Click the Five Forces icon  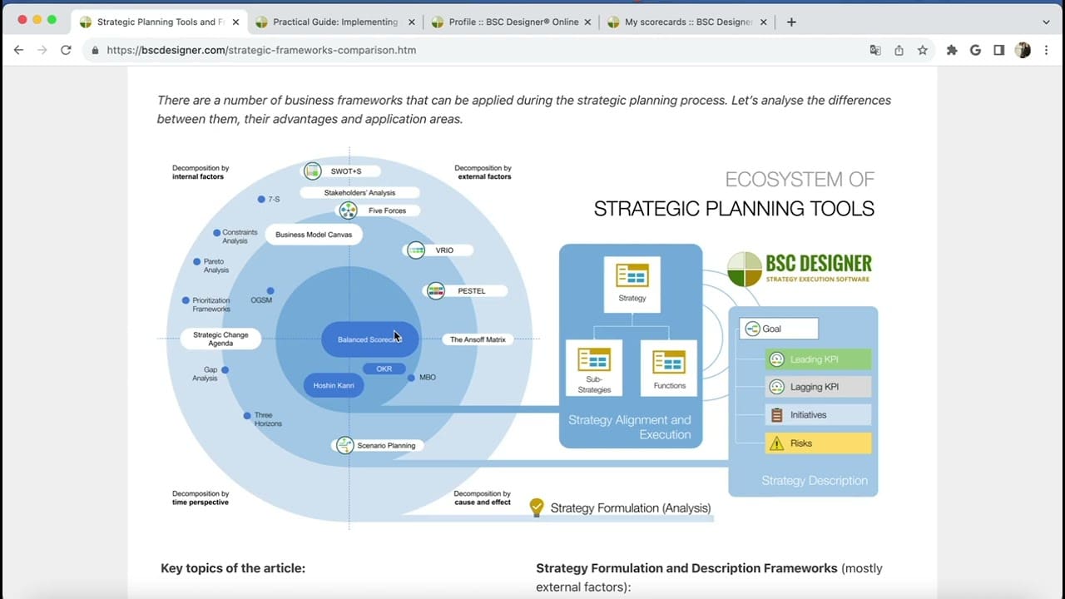[x=348, y=210]
